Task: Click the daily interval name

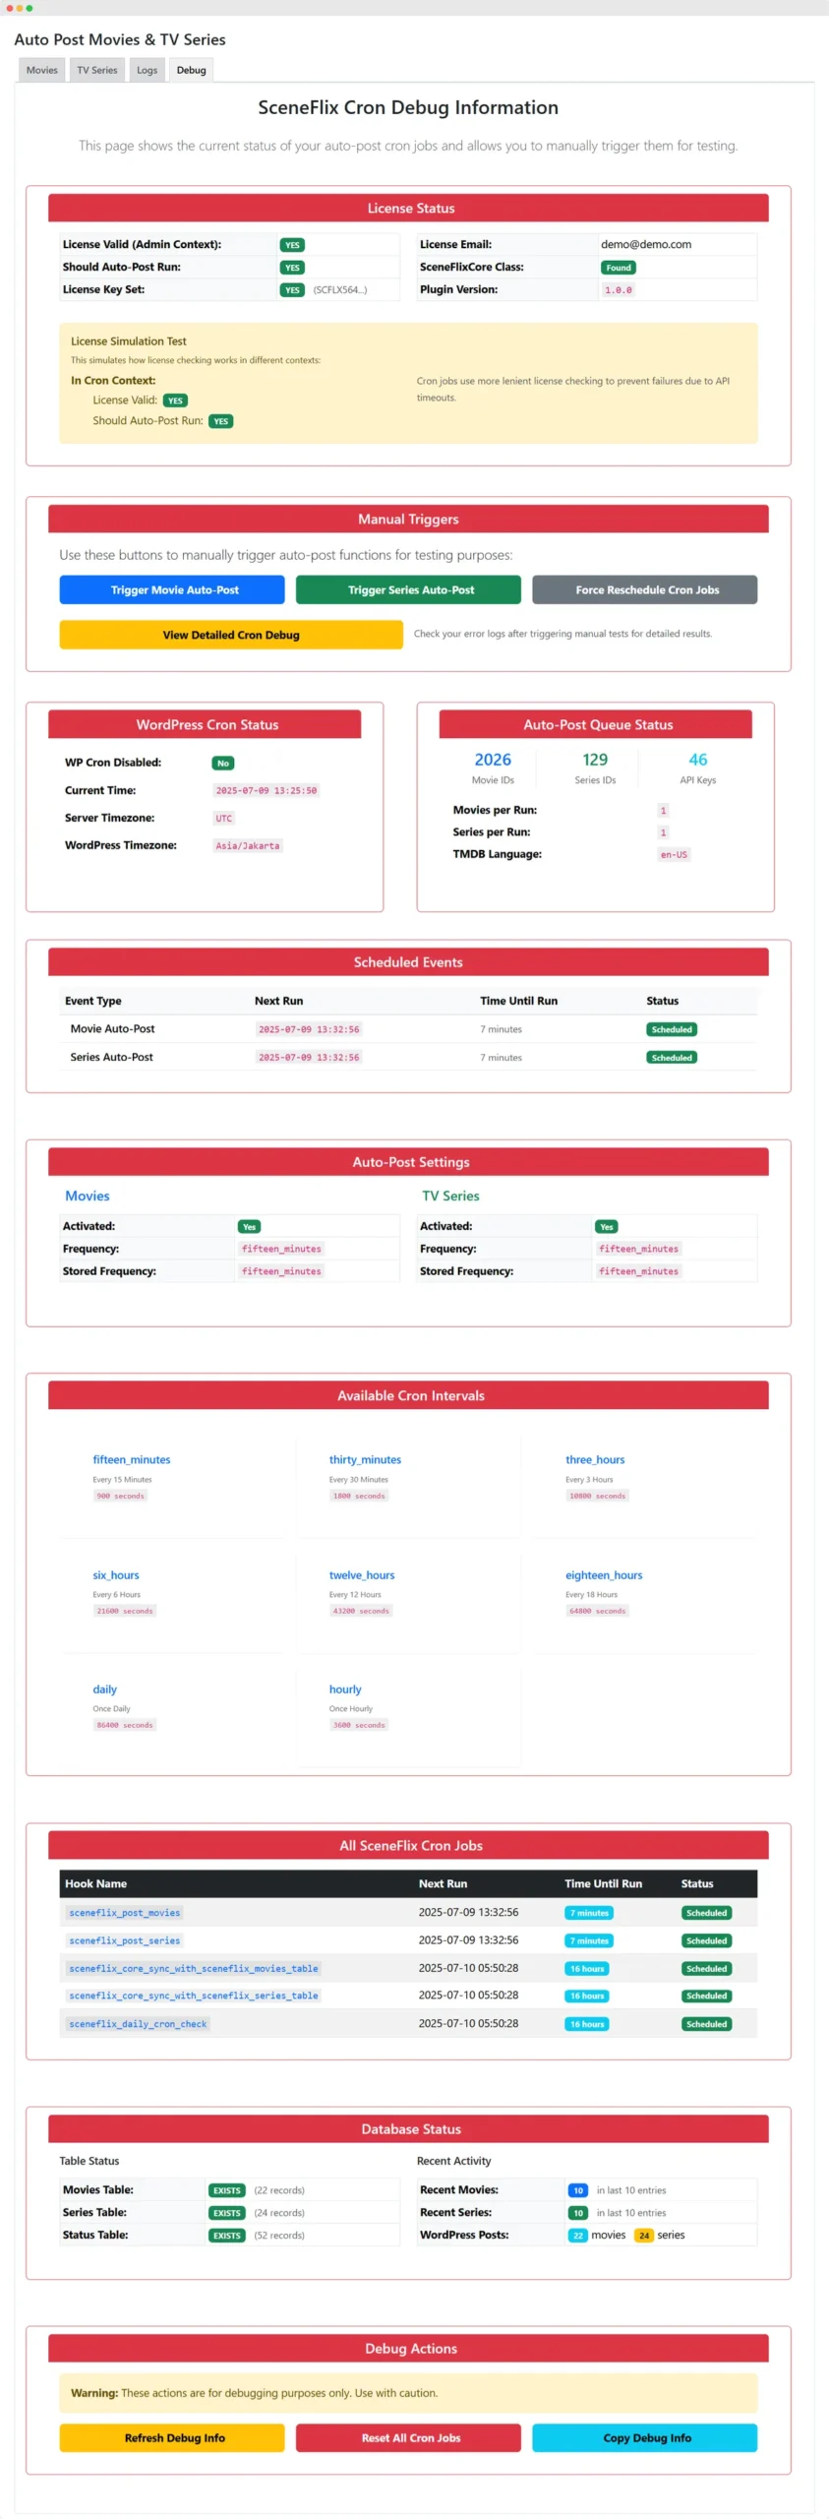Action: [x=104, y=1689]
